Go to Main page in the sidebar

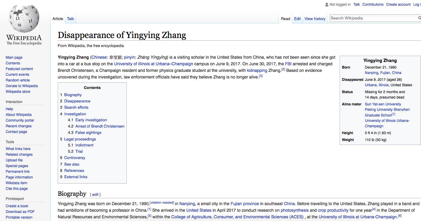pos(14,57)
